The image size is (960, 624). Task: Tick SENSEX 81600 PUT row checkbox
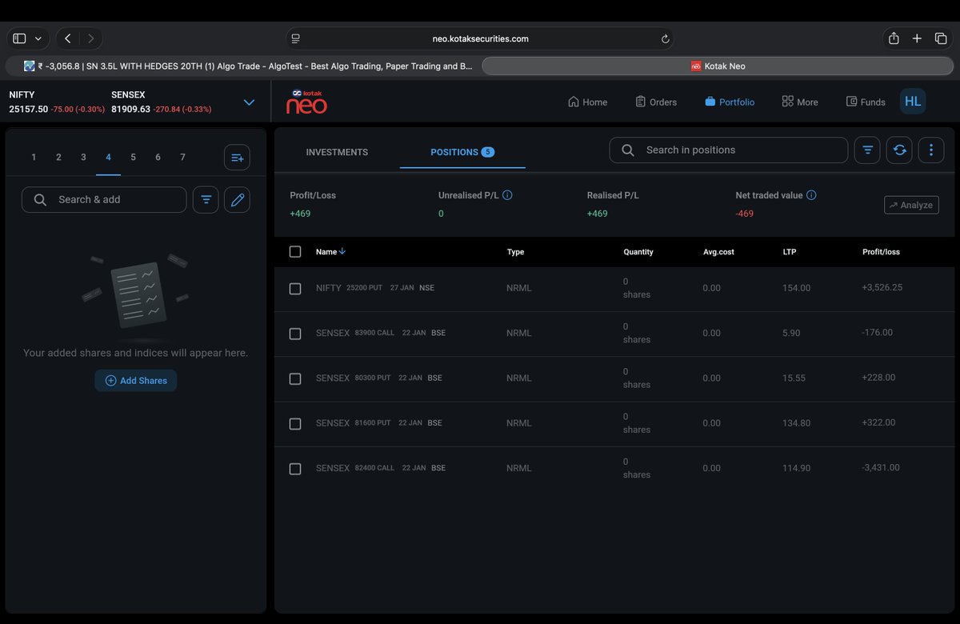(x=295, y=423)
